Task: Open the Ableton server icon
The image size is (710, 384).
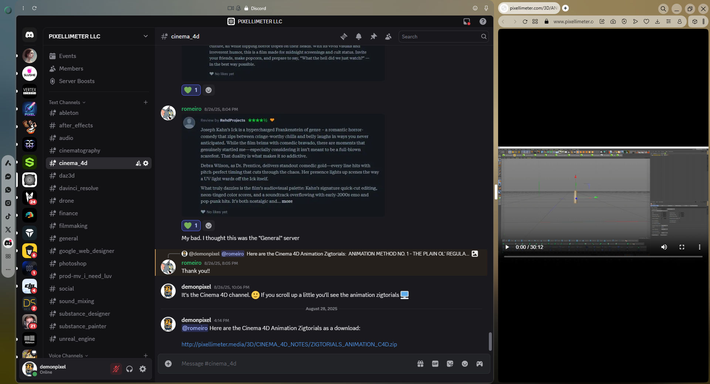Action: tap(30, 339)
